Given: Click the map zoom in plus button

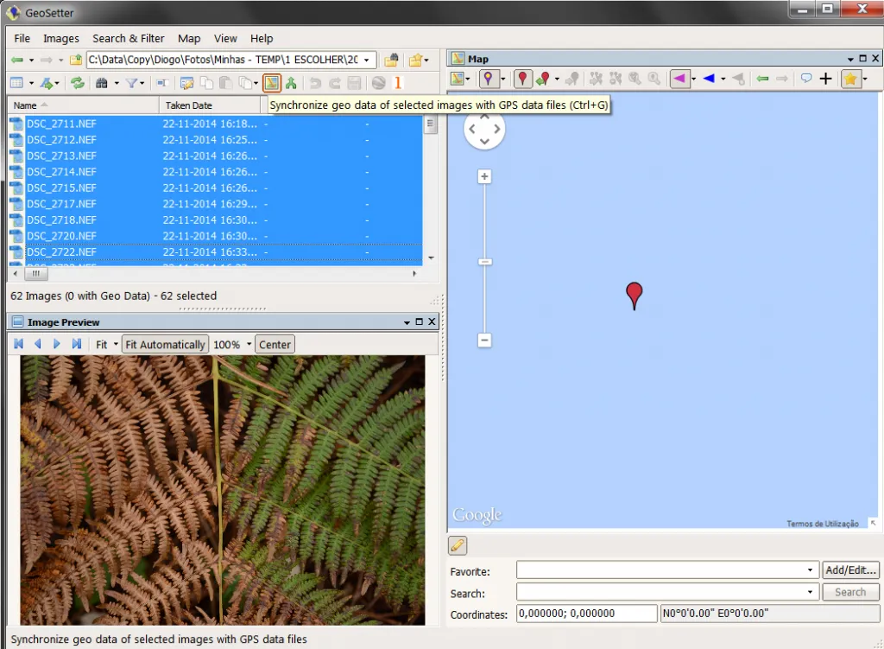Looking at the screenshot, I should 484,176.
